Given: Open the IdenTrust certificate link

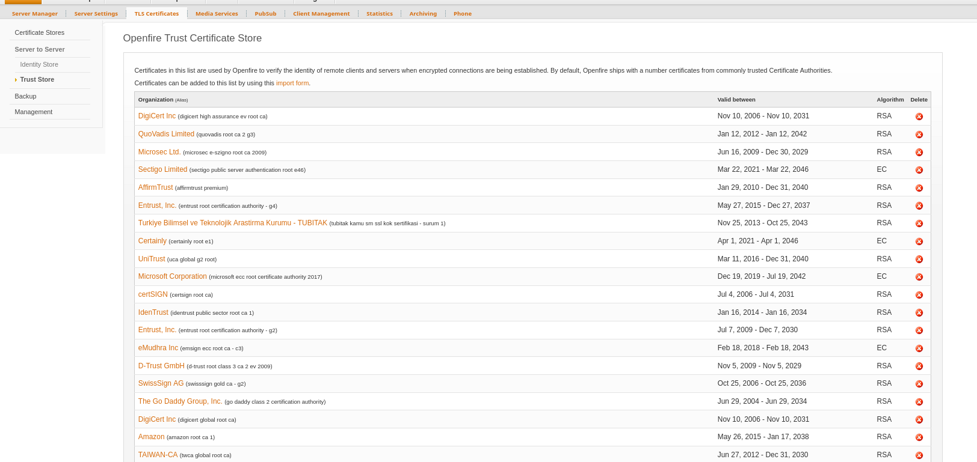Looking at the screenshot, I should point(153,312).
